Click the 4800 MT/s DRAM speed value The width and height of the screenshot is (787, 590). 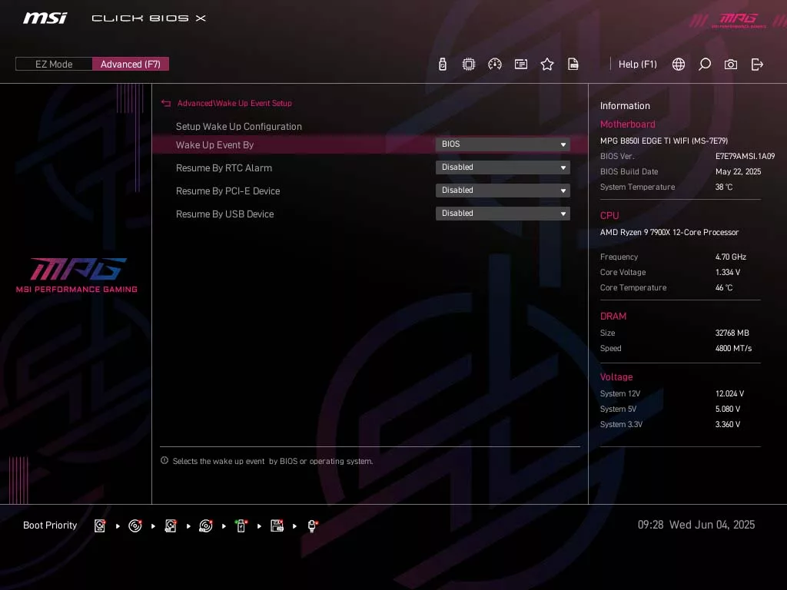pos(733,348)
